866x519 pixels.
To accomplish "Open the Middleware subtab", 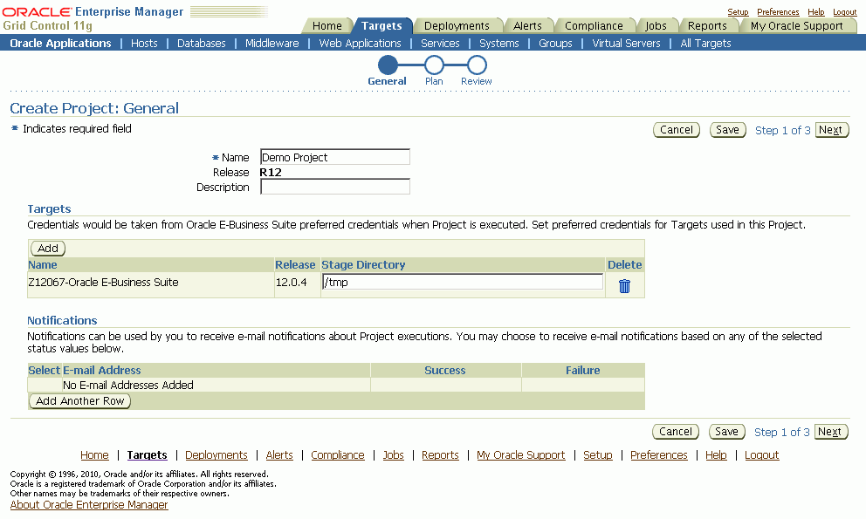I will click(271, 43).
